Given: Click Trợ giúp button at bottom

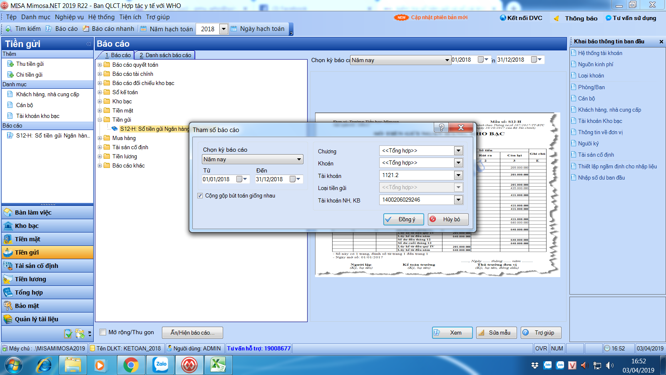Looking at the screenshot, I should [541, 332].
